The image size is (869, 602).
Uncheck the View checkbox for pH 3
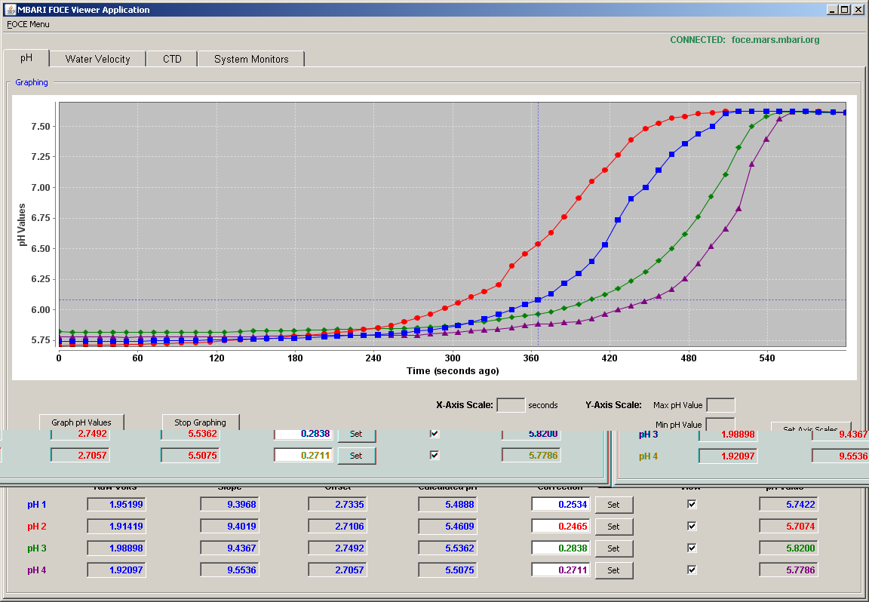tap(692, 548)
